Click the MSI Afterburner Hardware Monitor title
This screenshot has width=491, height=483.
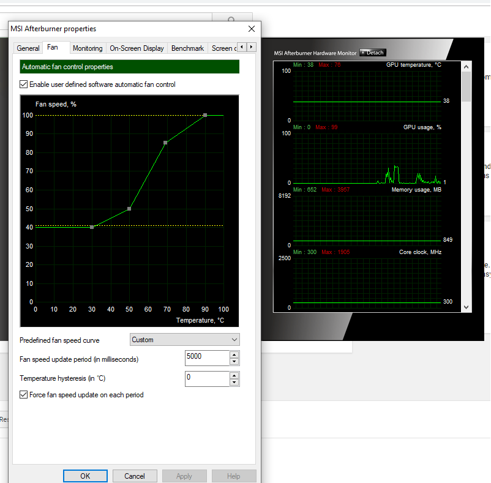pyautogui.click(x=315, y=53)
